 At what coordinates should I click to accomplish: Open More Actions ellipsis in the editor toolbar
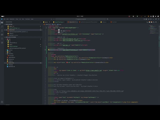158,22
